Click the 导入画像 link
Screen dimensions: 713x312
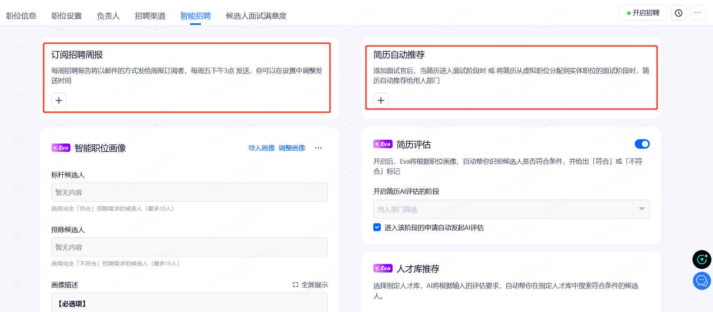point(261,148)
